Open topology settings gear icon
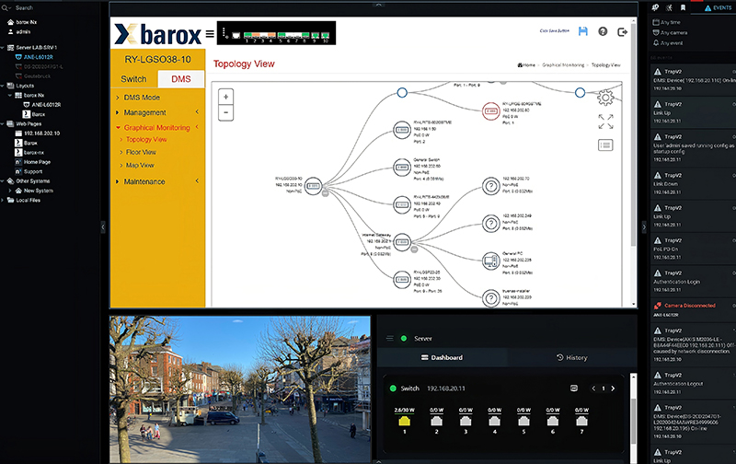This screenshot has height=464, width=736. 605,98
